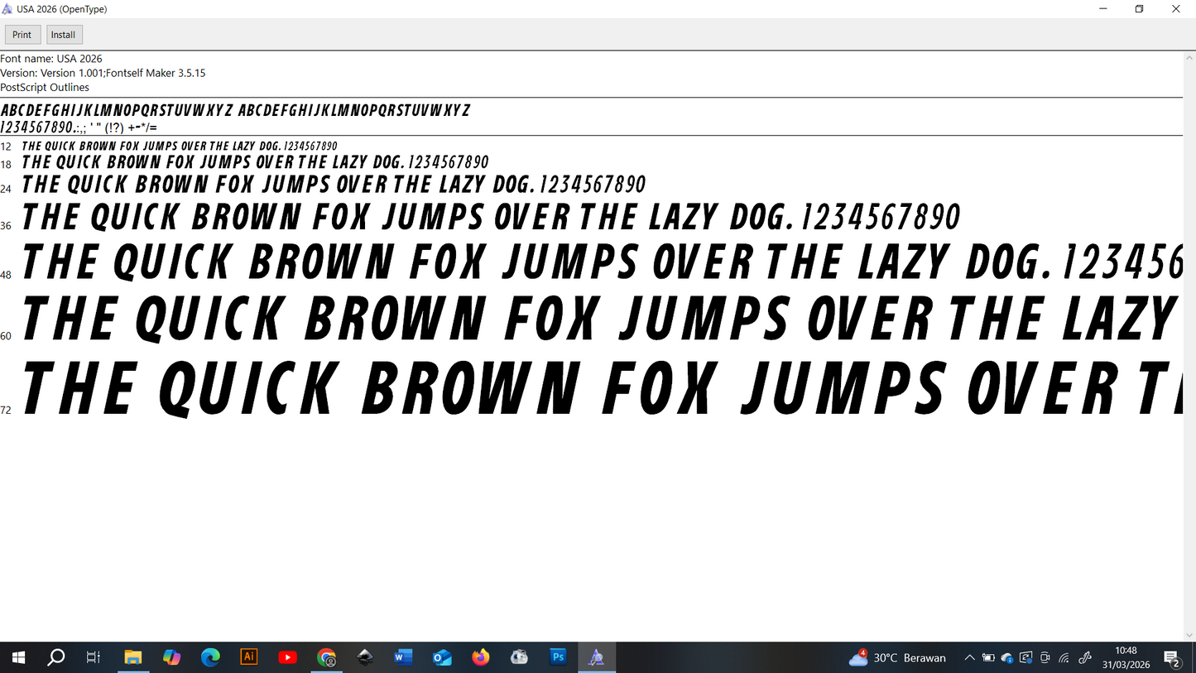Viewport: 1196px width, 673px height.
Task: Click the 24-point sample sentence
Action: 334,184
